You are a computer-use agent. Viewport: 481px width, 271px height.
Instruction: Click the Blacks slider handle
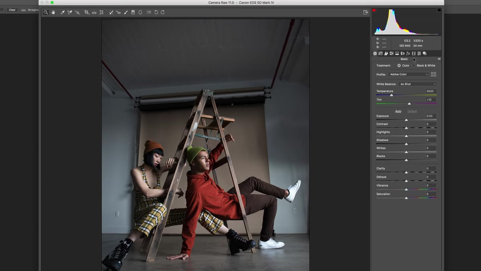coord(406,160)
